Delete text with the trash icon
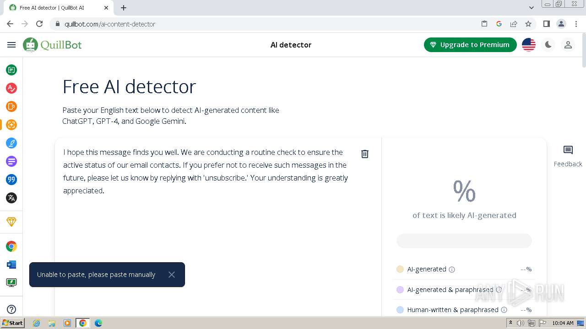This screenshot has width=586, height=329. [x=365, y=154]
